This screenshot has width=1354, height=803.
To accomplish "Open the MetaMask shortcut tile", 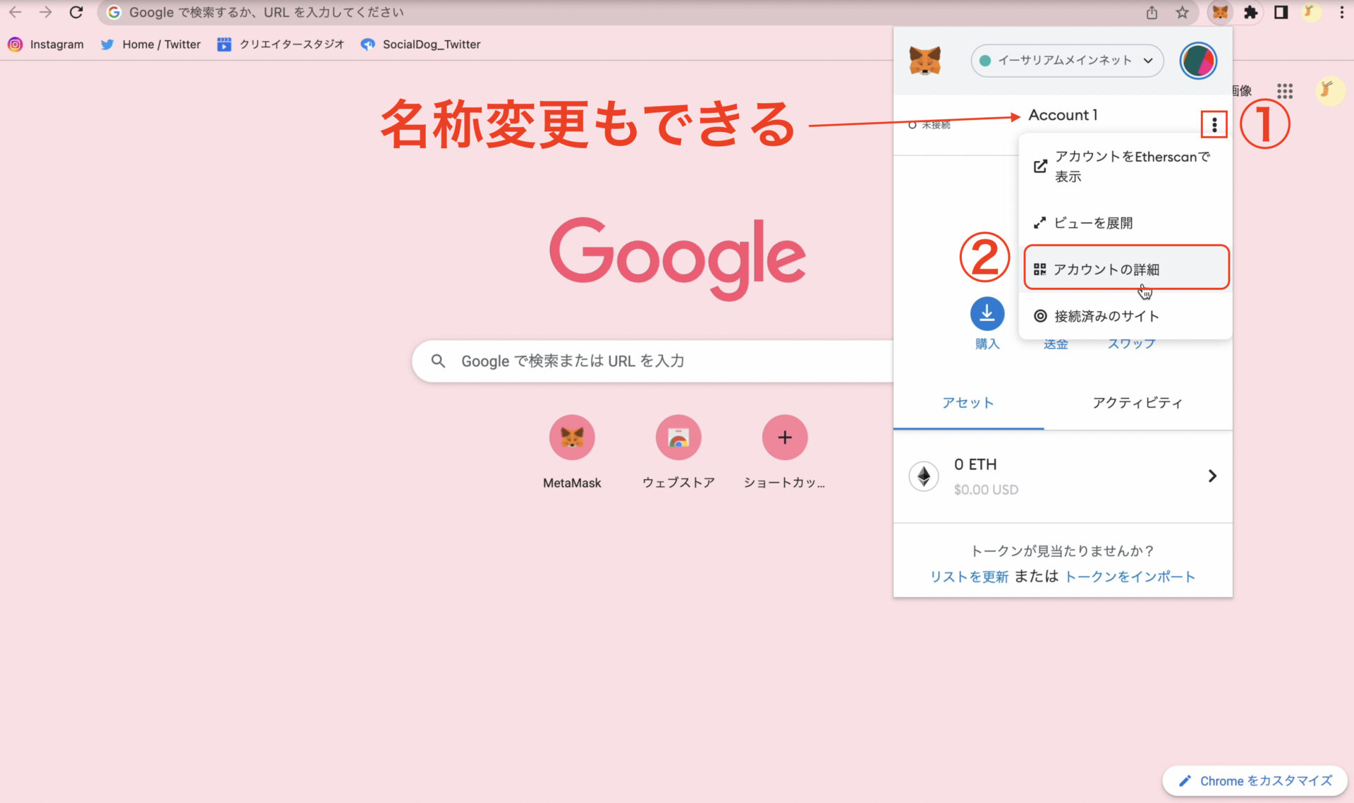I will coord(572,452).
